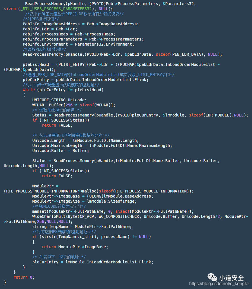Click the 'return 0;' statement
This screenshot has height=289, width=252.
tap(24, 277)
